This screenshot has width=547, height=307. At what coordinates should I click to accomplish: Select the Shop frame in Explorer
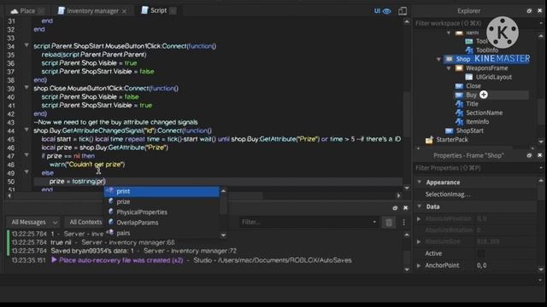point(463,59)
